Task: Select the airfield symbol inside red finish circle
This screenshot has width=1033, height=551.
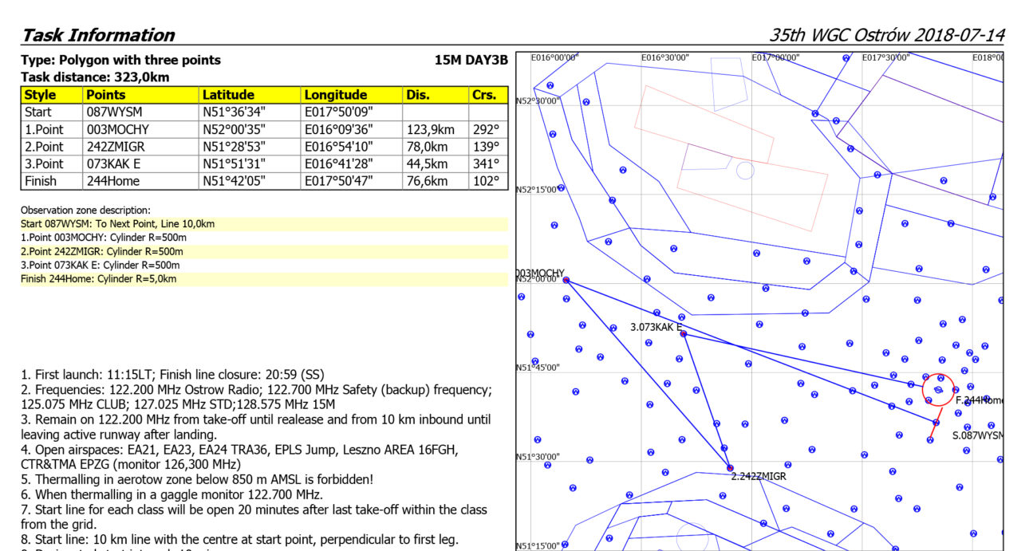Action: (x=938, y=390)
